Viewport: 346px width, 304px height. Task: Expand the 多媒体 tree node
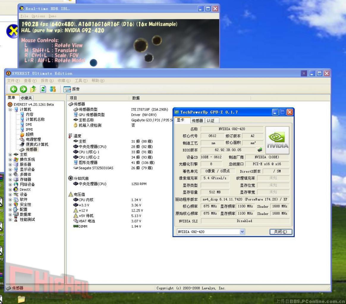tap(10, 175)
